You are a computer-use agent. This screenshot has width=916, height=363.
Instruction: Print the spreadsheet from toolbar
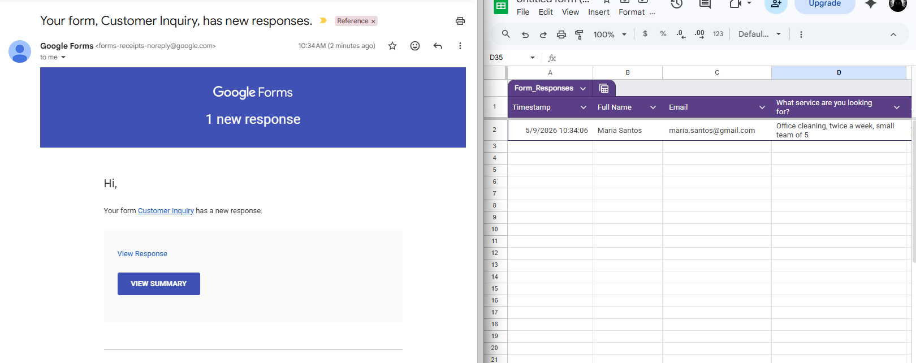(x=561, y=34)
